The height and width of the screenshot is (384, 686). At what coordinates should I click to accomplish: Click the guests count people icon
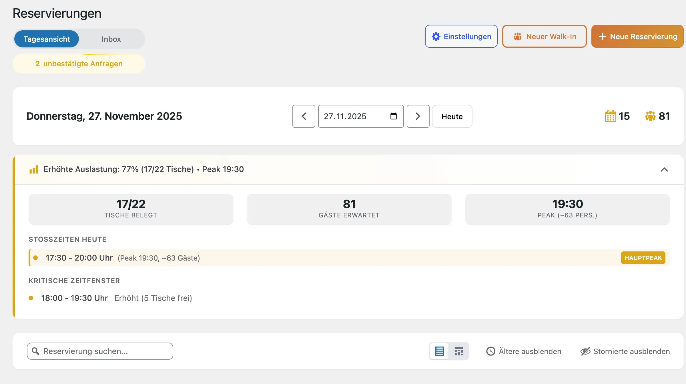pos(650,116)
